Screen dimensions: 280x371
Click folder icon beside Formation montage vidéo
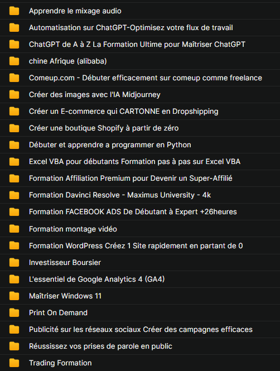point(14,229)
